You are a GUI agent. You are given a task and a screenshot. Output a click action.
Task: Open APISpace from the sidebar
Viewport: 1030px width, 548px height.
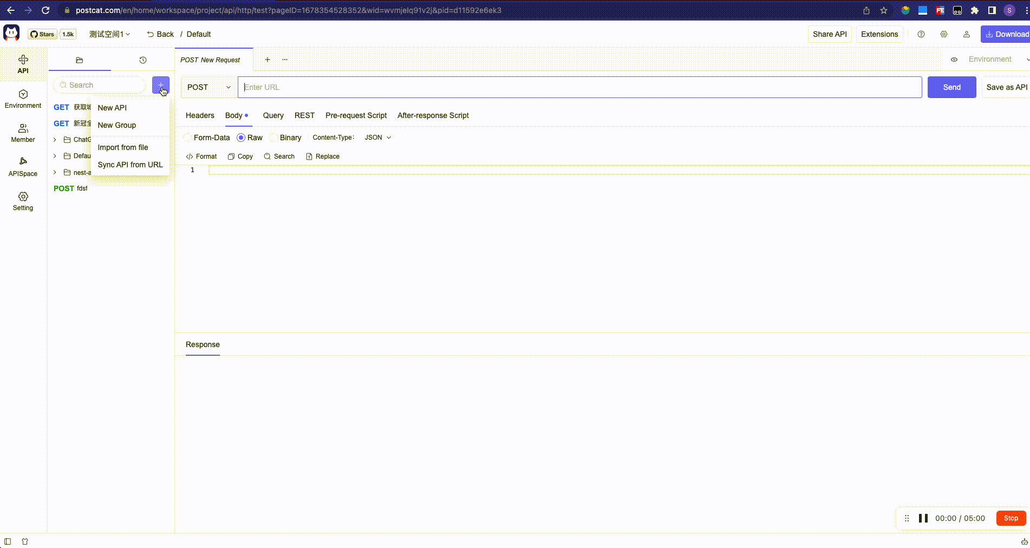[23, 166]
